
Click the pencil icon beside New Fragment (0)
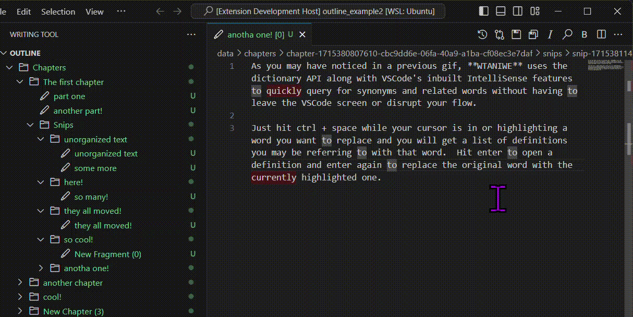click(65, 254)
